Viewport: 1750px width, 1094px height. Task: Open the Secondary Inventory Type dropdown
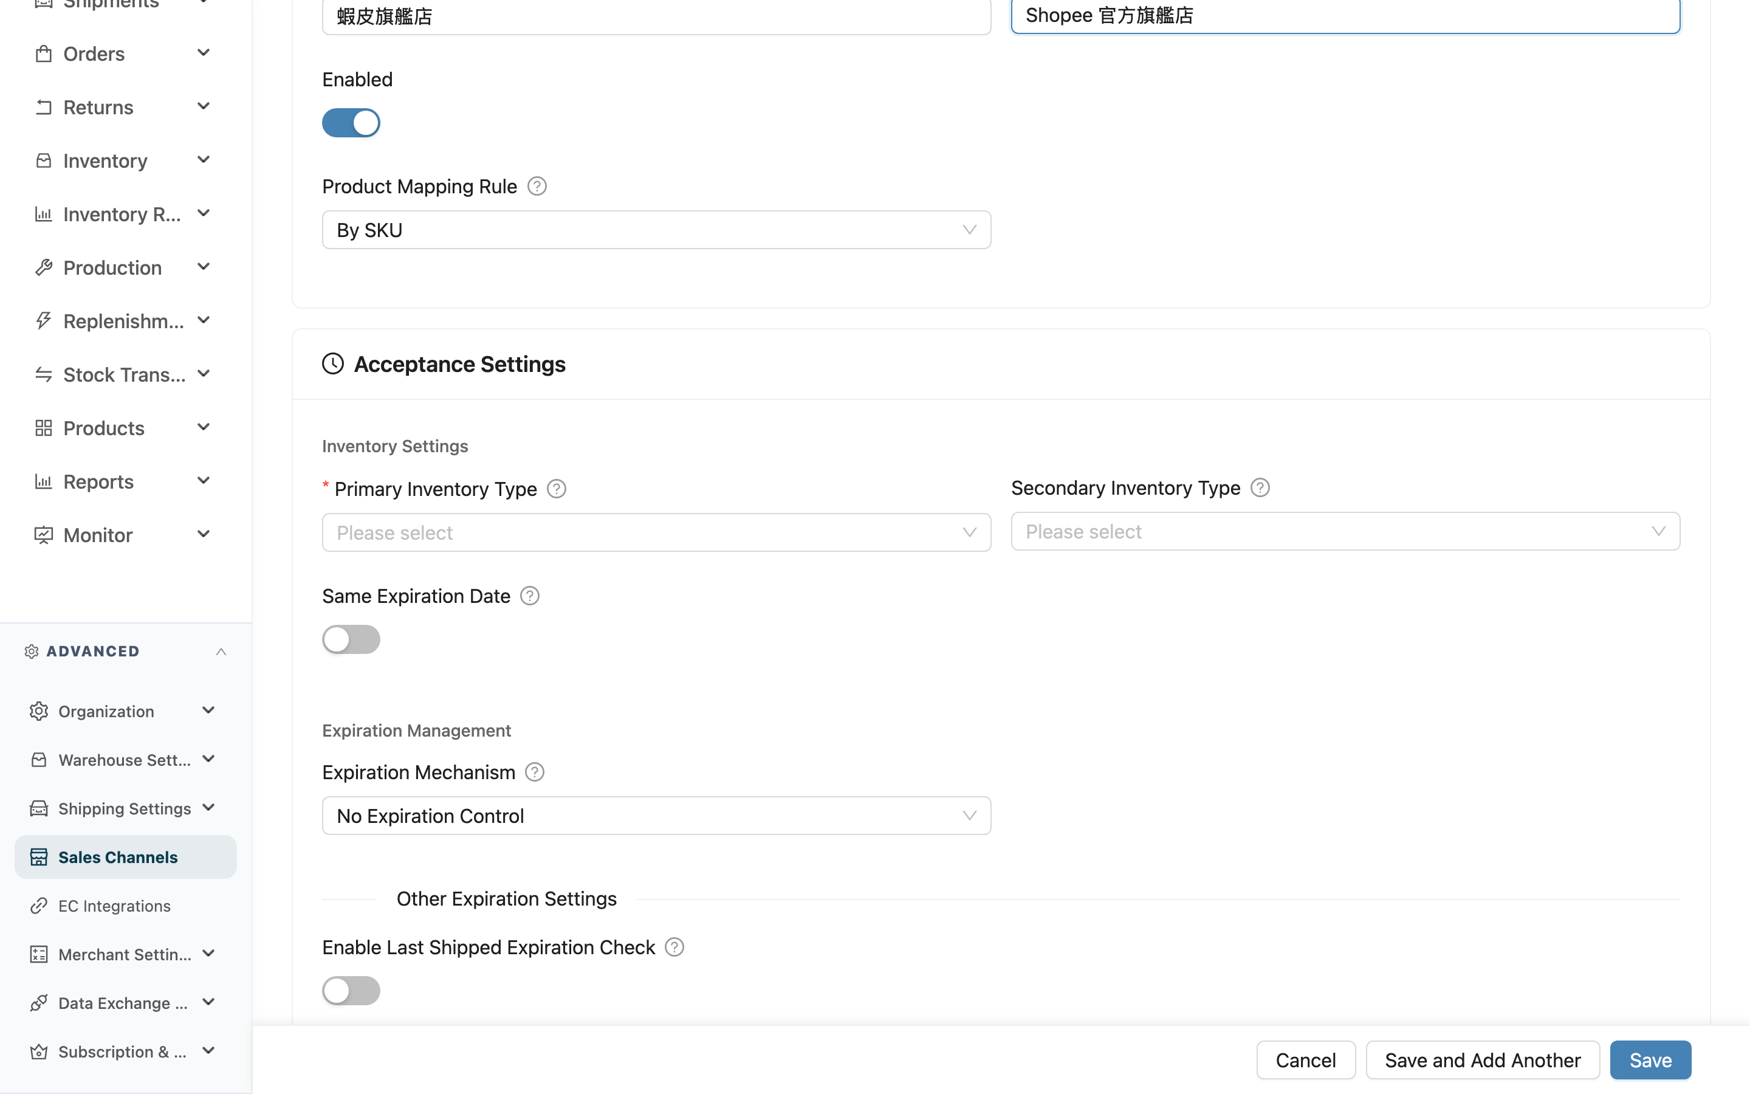click(1346, 532)
